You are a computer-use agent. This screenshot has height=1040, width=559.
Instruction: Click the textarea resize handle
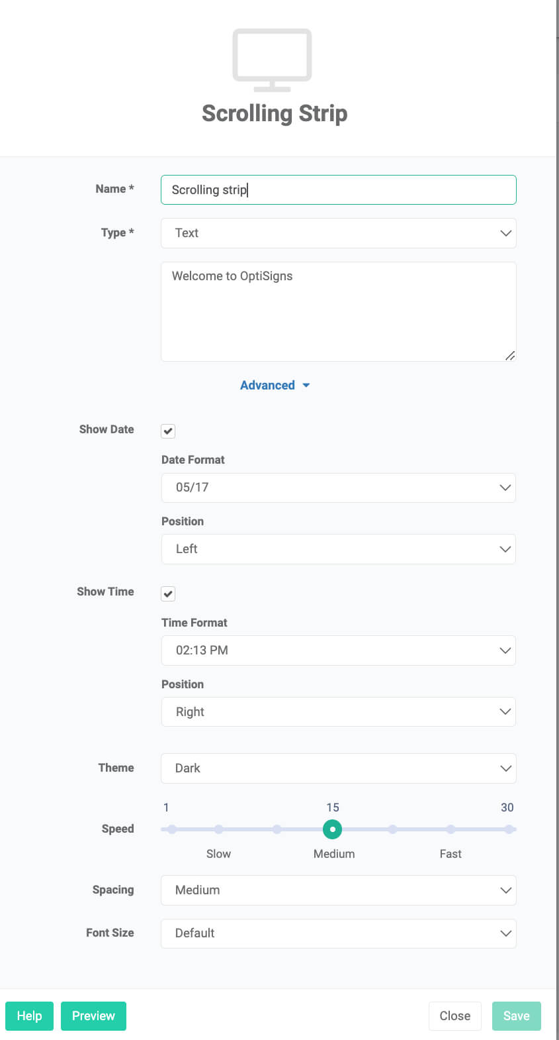509,356
